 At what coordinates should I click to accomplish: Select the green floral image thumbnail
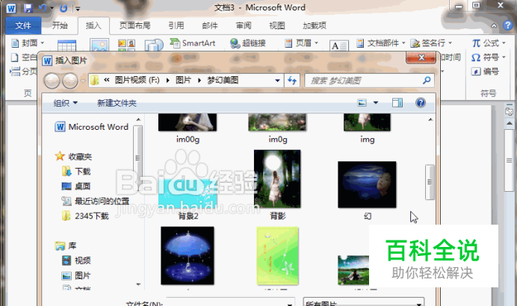(278, 255)
